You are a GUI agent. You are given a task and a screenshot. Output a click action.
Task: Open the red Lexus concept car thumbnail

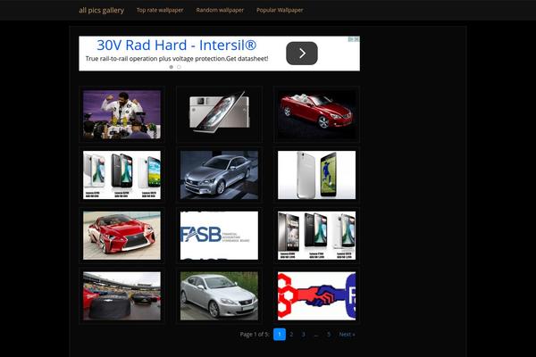[121, 236]
